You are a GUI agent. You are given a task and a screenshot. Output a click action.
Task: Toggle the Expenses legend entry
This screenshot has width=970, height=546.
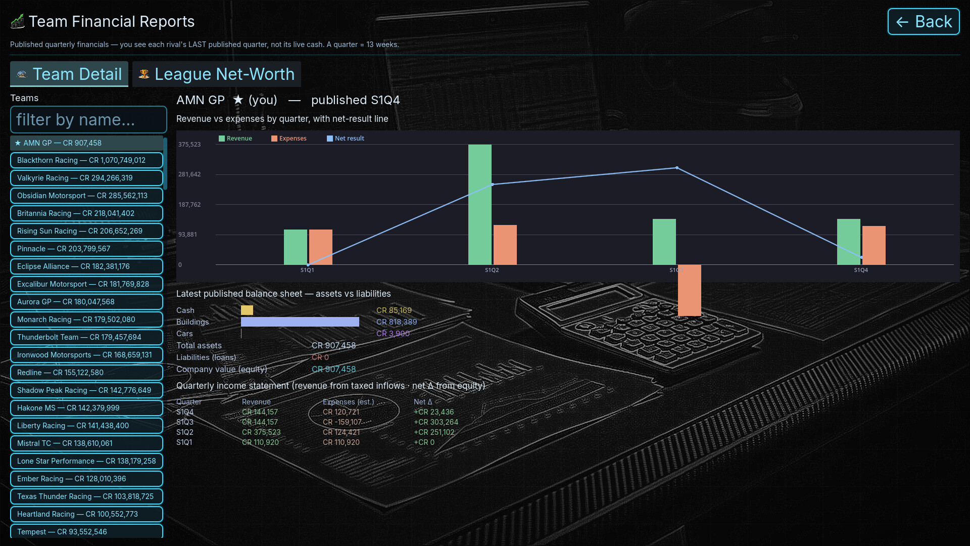click(289, 139)
